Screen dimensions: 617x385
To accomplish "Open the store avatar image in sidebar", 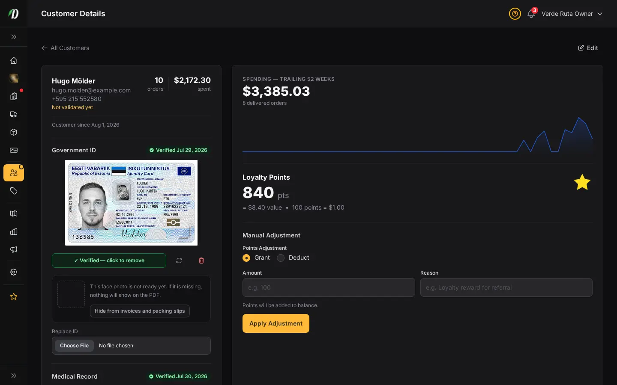I will (x=14, y=78).
